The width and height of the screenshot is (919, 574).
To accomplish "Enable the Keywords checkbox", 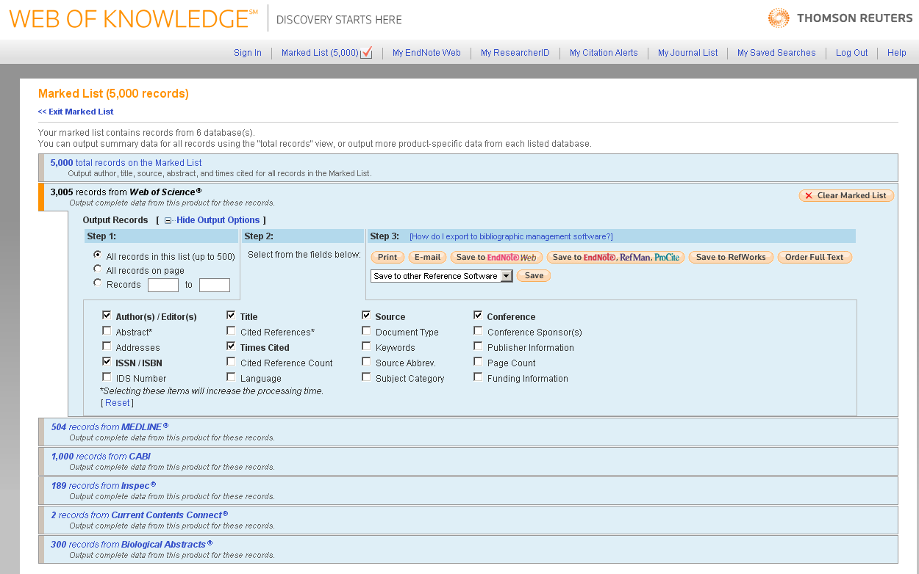I will tap(366, 346).
